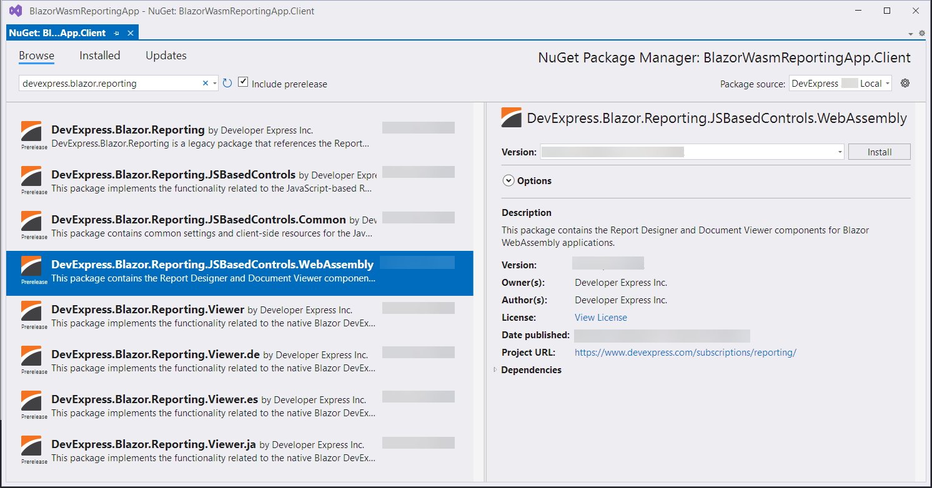Click the DevExpress.Blazor.Reporting package icon
The height and width of the screenshot is (488, 932).
pos(31,131)
